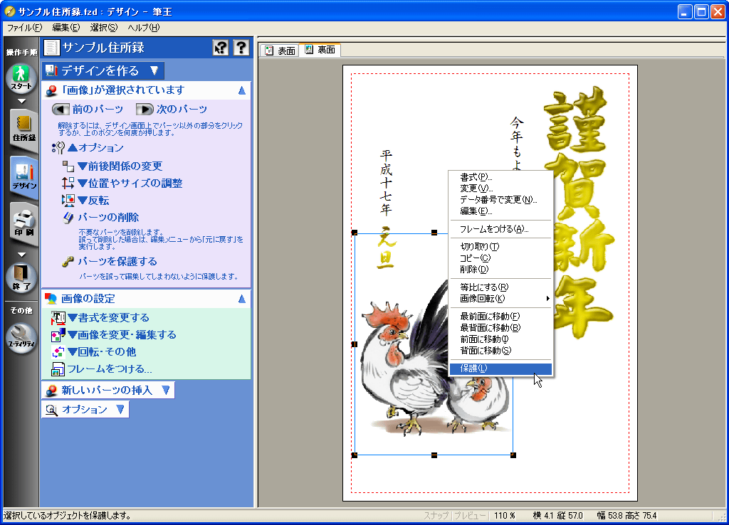The width and height of the screenshot is (729, 525).
Task: Click the パーツを保護する link
Action: click(x=117, y=262)
